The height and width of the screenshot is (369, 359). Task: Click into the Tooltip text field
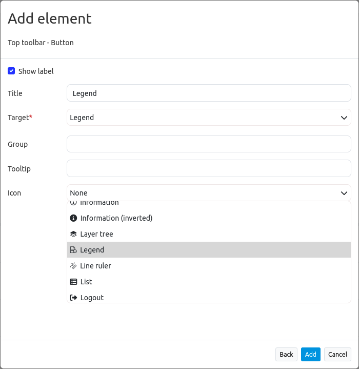click(x=209, y=168)
